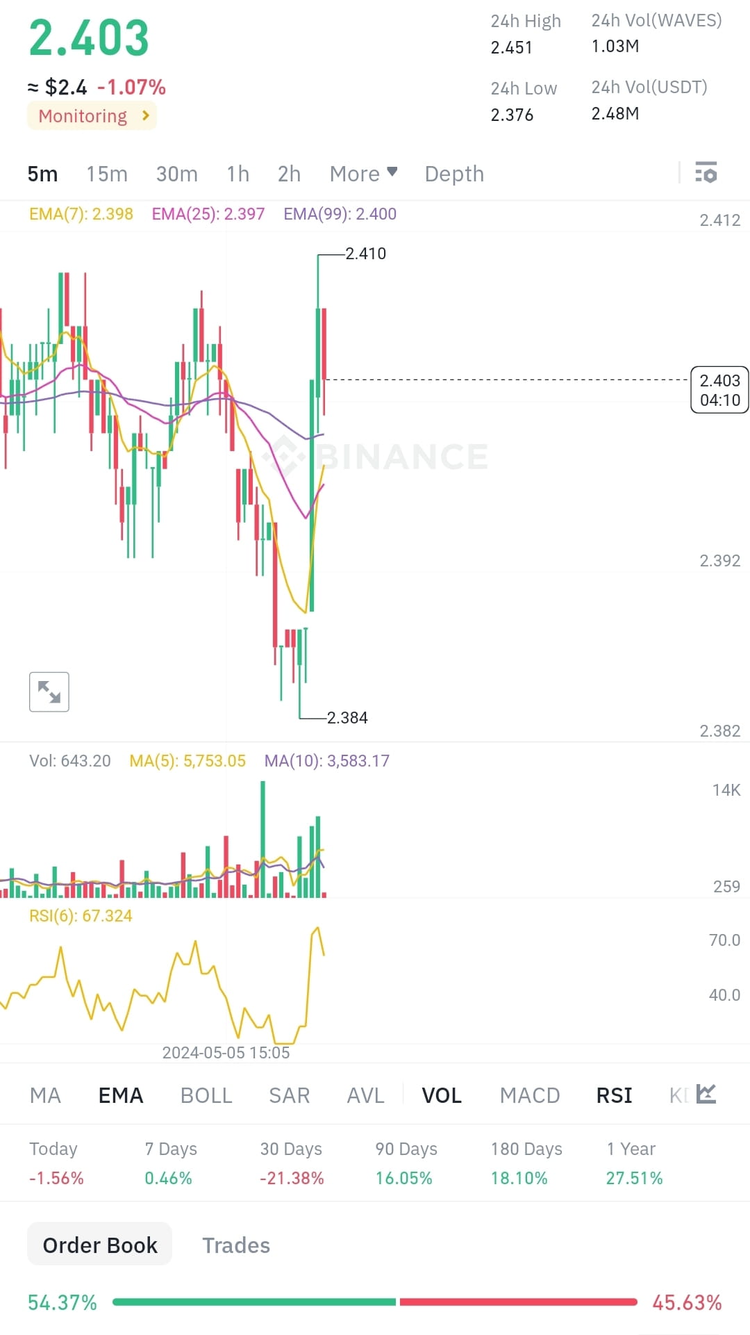Viewport: 750px width, 1335px height.
Task: Open the Depth view
Action: (453, 174)
